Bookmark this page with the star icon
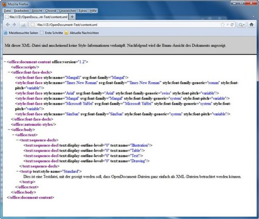Image resolution: width=259 pixels, height=219 pixels. (x=223, y=25)
